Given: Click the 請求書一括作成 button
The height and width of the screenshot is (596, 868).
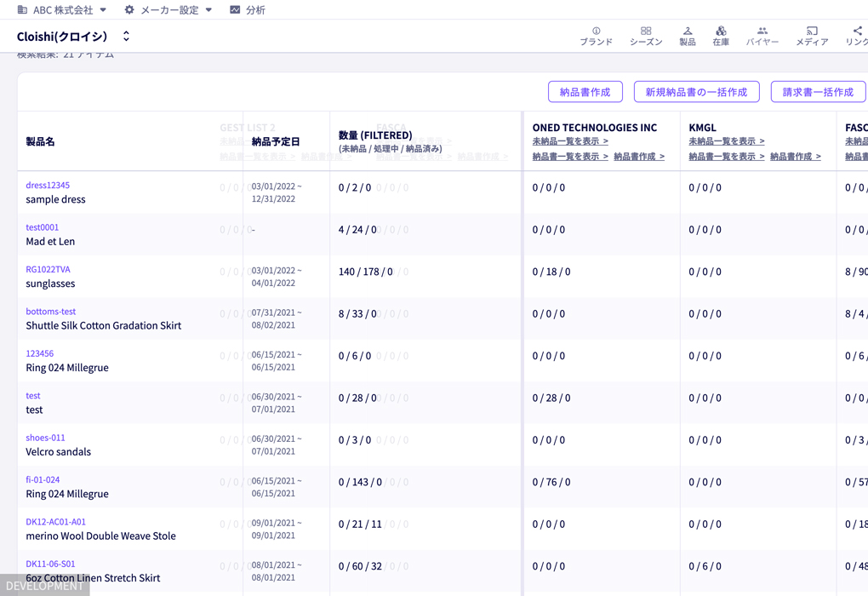Looking at the screenshot, I should (x=818, y=92).
